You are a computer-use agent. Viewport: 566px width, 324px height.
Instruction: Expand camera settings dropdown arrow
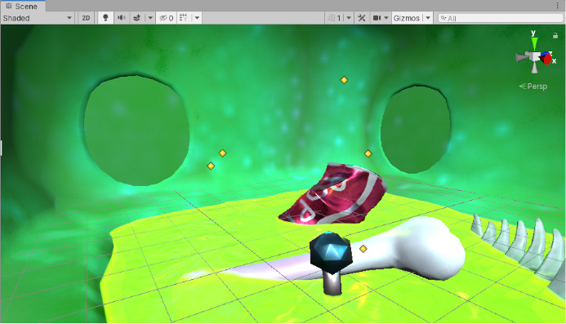coord(386,18)
